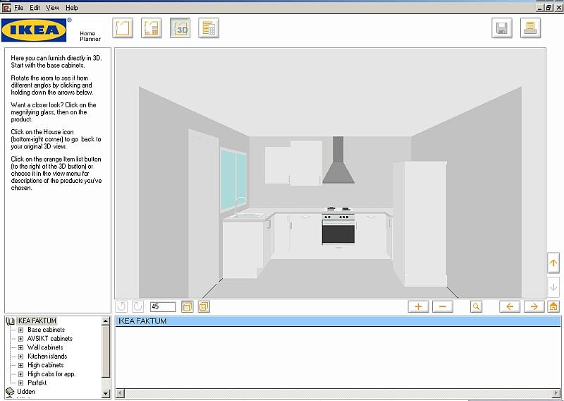Select the Base cabinets label
This screenshot has width=564, height=401.
[x=46, y=330]
